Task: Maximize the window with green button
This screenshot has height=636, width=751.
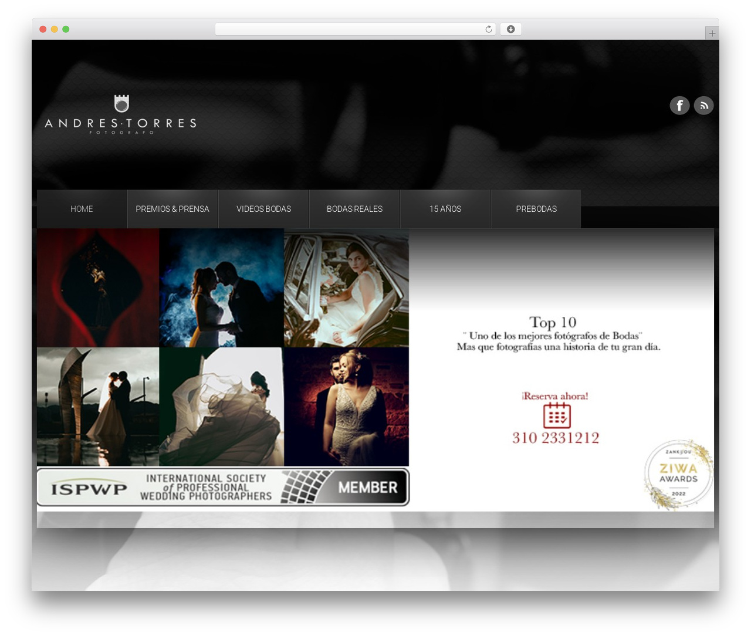Action: coord(66,29)
